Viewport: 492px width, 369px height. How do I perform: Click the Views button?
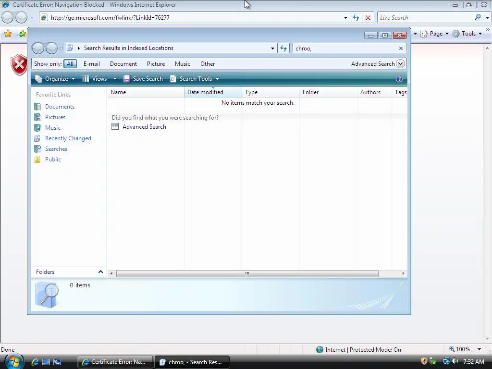pos(95,79)
